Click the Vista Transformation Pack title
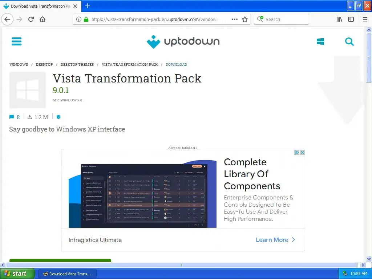Screen dimensions: 372x279 127,78
